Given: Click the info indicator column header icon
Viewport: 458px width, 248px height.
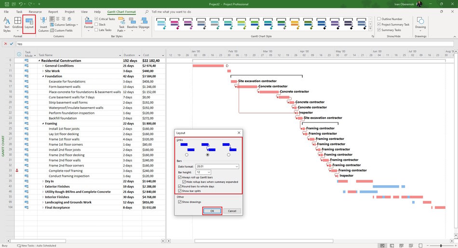Looking at the screenshot, I should pyautogui.click(x=19, y=54).
